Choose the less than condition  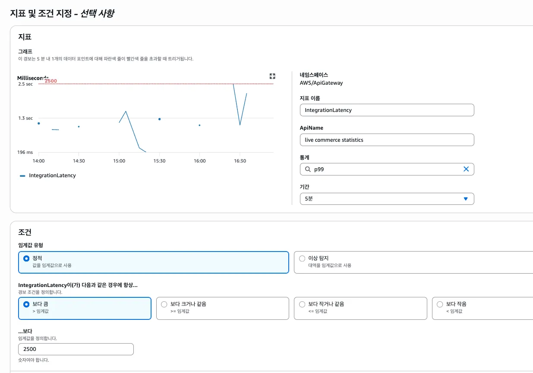(440, 304)
